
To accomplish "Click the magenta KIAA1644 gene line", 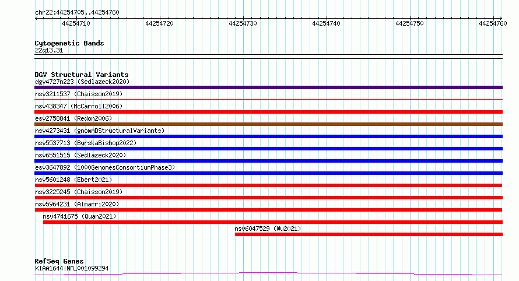I will pyautogui.click(x=268, y=274).
